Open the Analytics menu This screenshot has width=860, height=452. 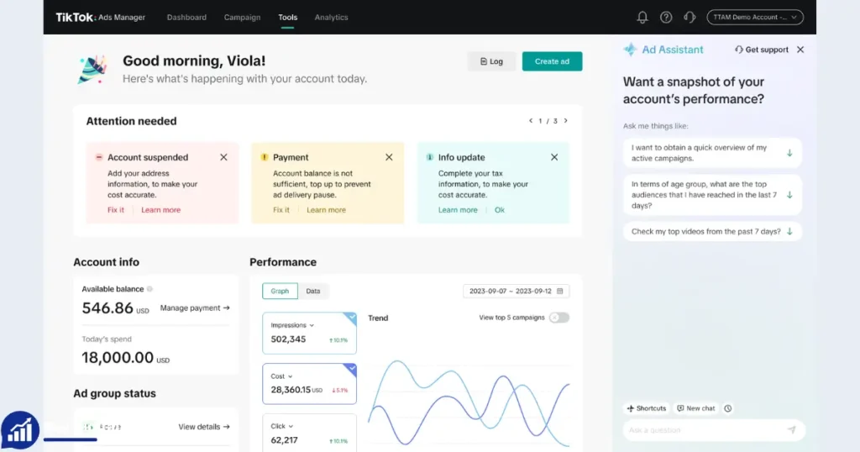coord(331,18)
